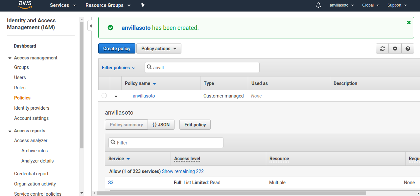Click the Description column header
420x196 pixels.
pyautogui.click(x=345, y=83)
